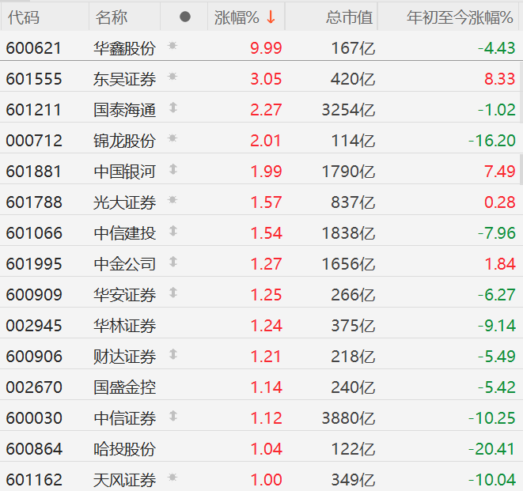Sort by 年初至今涨幅% column header
This screenshot has width=523, height=491.
coord(460,17)
